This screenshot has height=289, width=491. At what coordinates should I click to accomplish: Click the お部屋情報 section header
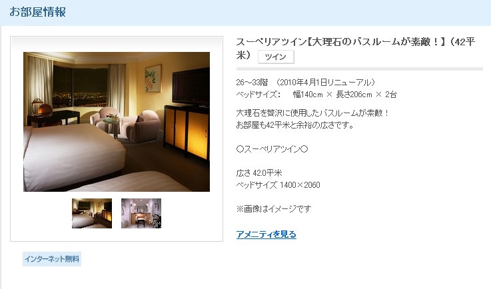(37, 12)
